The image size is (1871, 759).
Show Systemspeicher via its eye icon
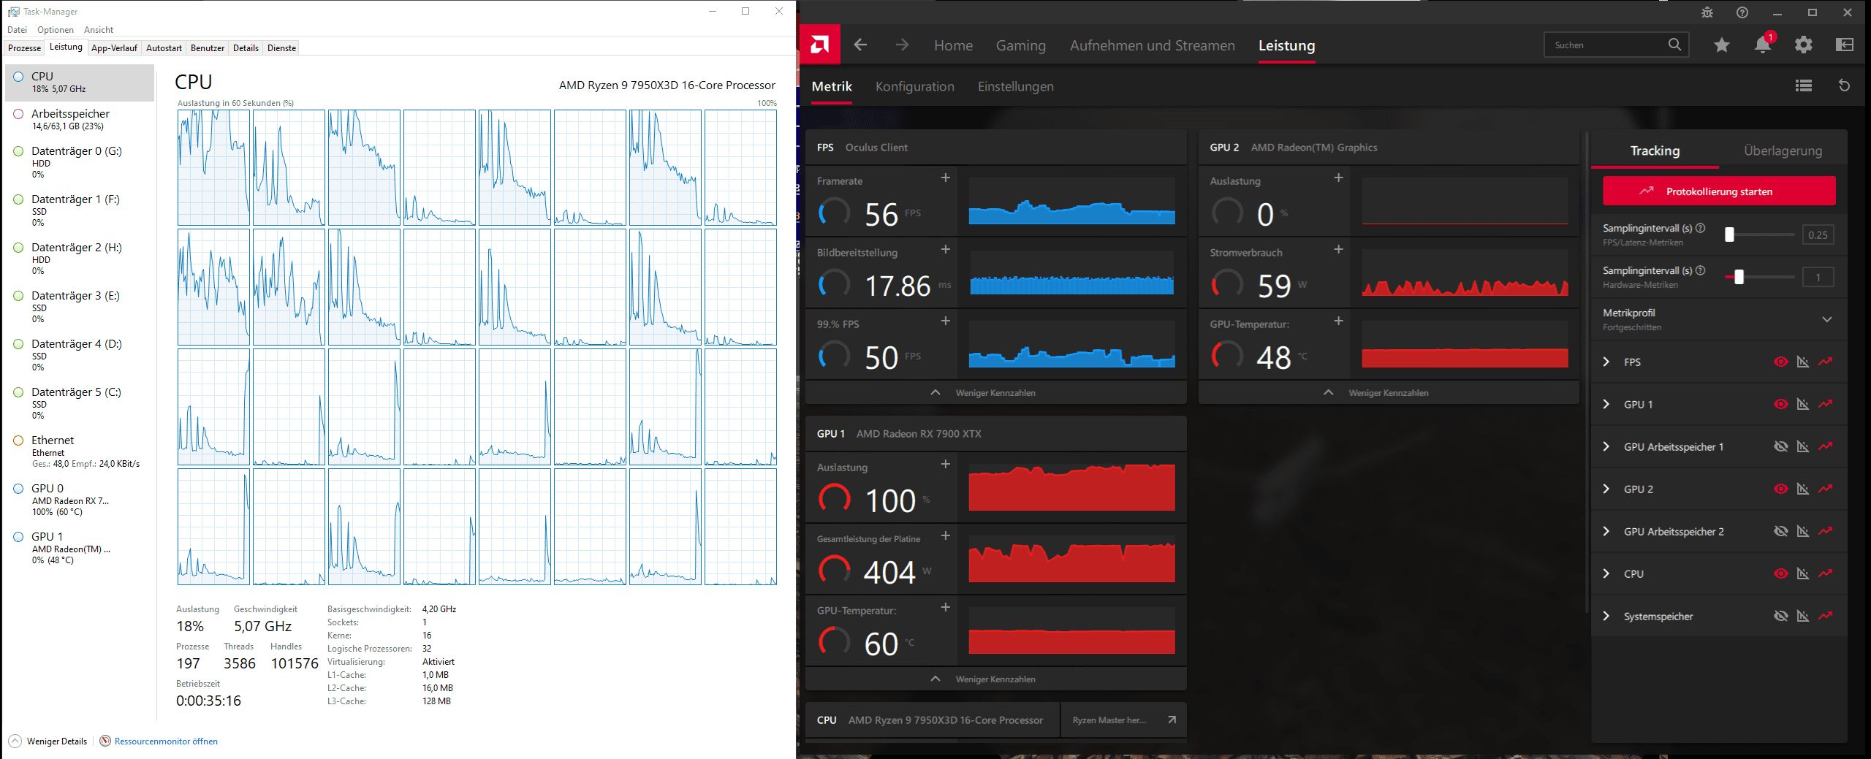click(x=1781, y=616)
